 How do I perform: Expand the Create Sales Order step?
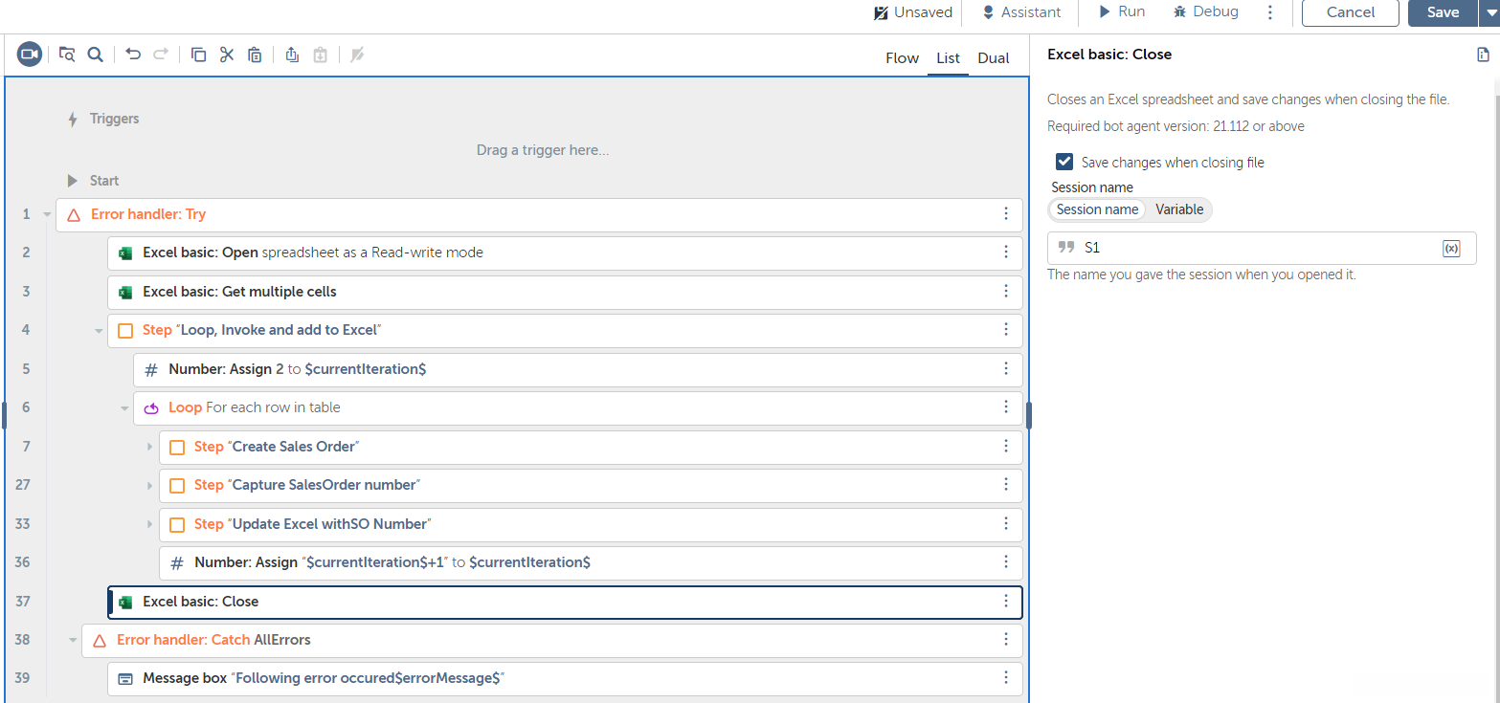(x=149, y=448)
